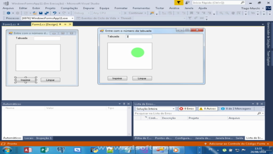This screenshot has height=154, width=273.
Task: Click Imprimir button in running form
Action: point(117,78)
